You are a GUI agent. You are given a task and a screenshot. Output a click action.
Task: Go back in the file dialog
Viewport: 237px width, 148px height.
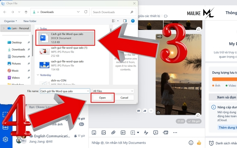click(5, 12)
